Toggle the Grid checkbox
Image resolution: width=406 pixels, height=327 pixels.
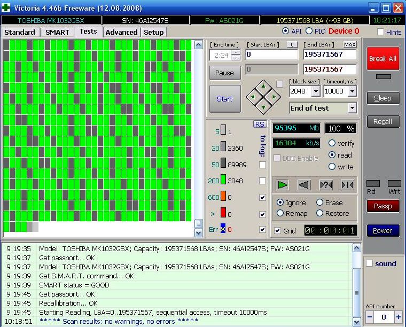[x=277, y=231]
